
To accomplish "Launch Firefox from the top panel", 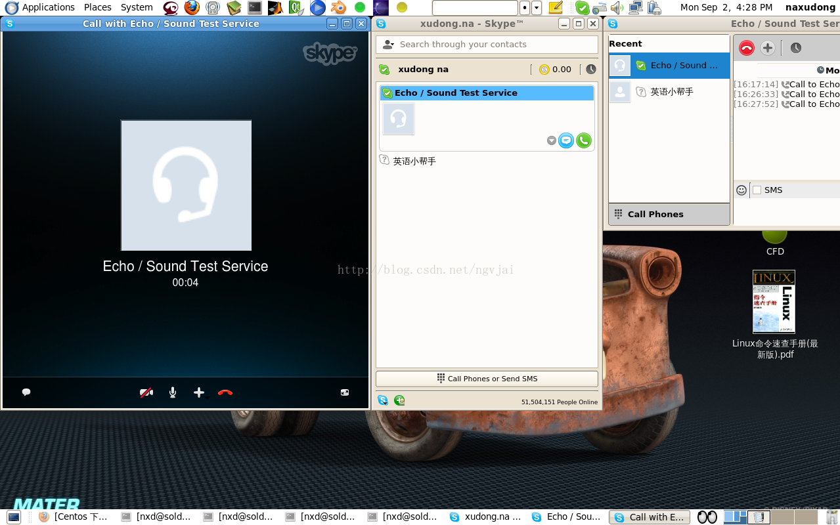I will click(192, 8).
